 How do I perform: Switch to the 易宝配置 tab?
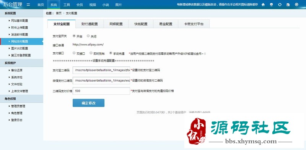[166, 24]
